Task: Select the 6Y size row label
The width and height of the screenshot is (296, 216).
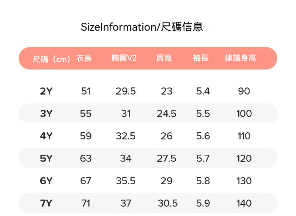Action: (x=46, y=181)
